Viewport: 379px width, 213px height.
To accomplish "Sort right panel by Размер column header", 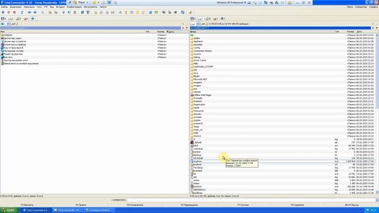I will pos(350,31).
